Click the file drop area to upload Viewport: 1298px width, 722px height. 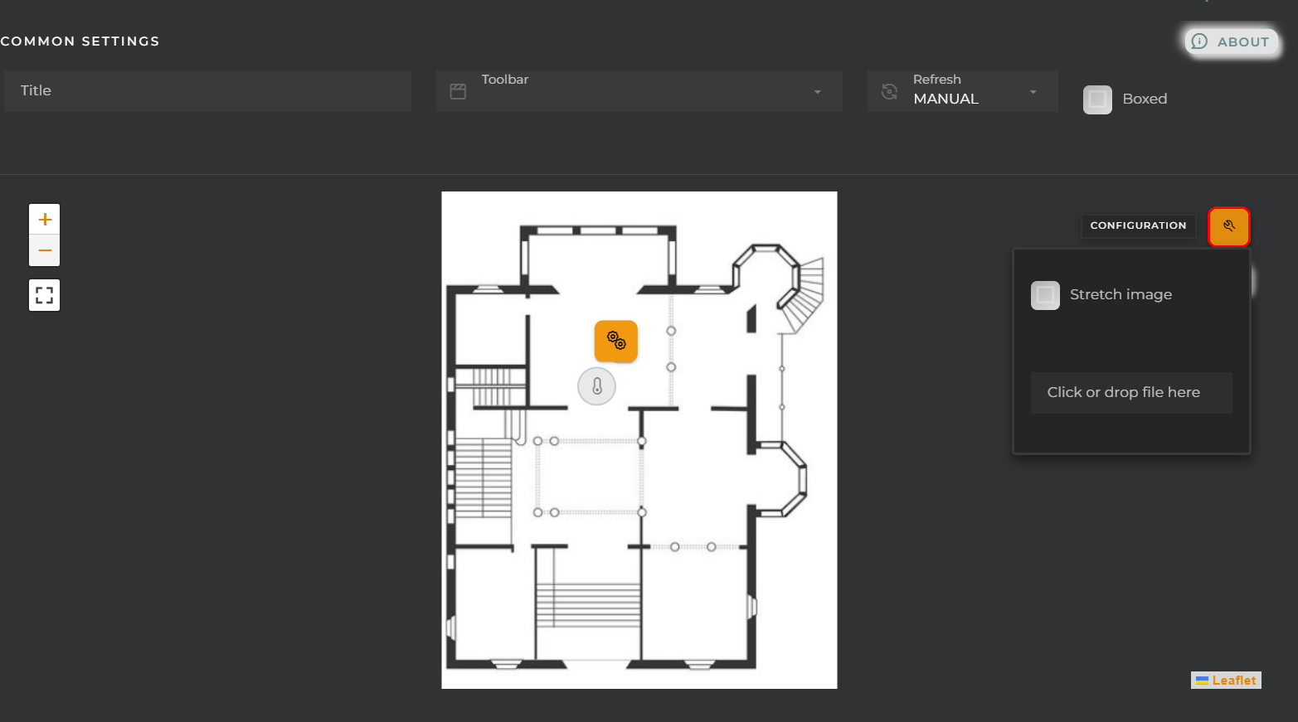coord(1131,393)
